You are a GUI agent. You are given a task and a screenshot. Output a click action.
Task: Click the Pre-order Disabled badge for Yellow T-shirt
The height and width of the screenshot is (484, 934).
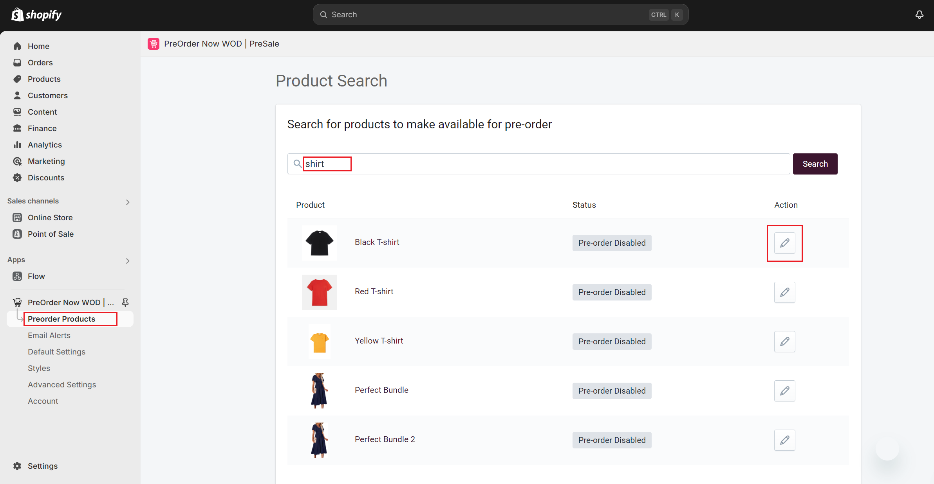click(x=612, y=341)
